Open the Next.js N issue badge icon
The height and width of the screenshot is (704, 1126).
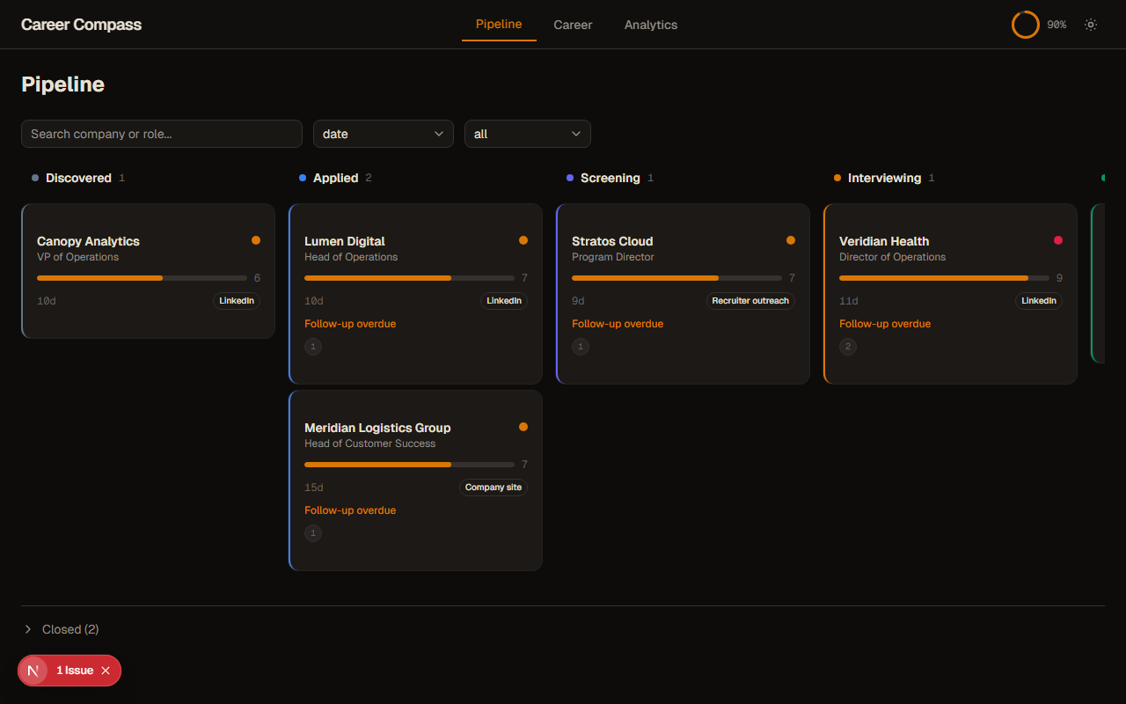(33, 671)
